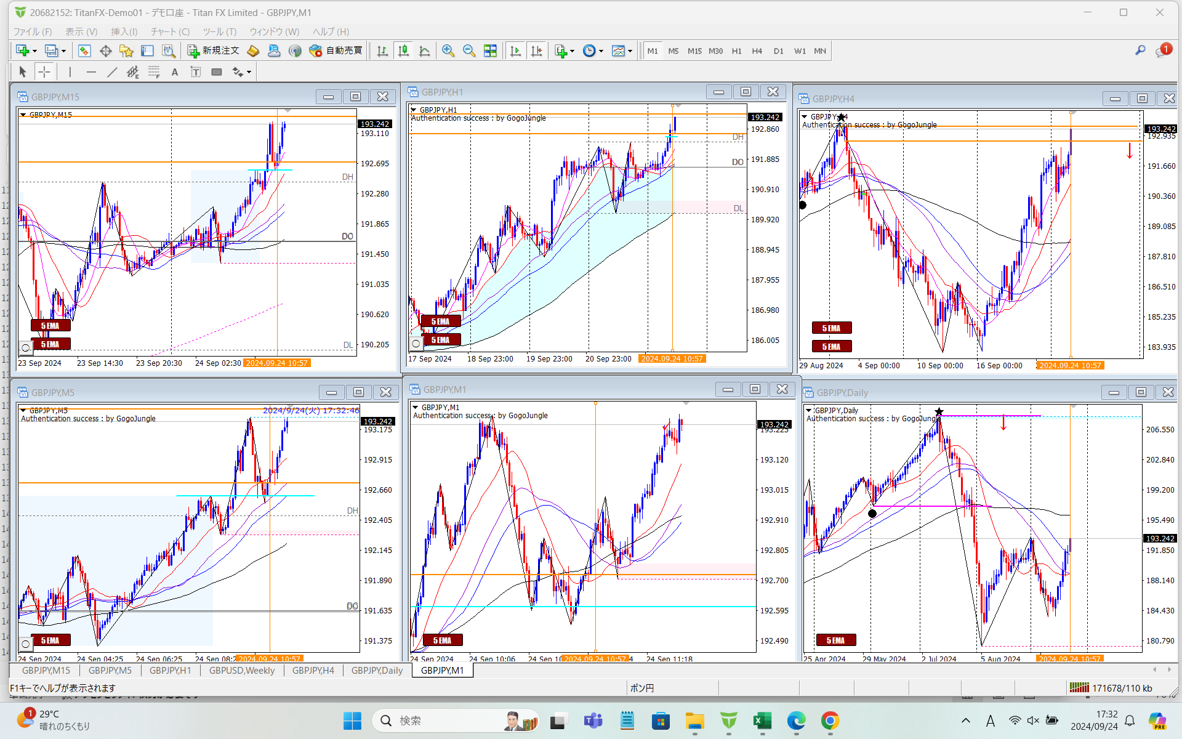The image size is (1182, 739).
Task: Expand the periodicity clock dropdown
Action: pyautogui.click(x=601, y=51)
